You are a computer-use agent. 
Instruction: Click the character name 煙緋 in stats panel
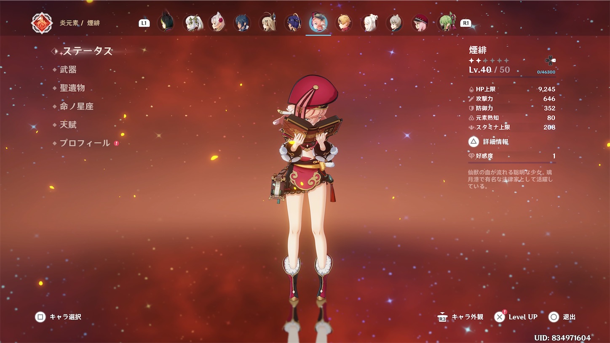pos(478,50)
